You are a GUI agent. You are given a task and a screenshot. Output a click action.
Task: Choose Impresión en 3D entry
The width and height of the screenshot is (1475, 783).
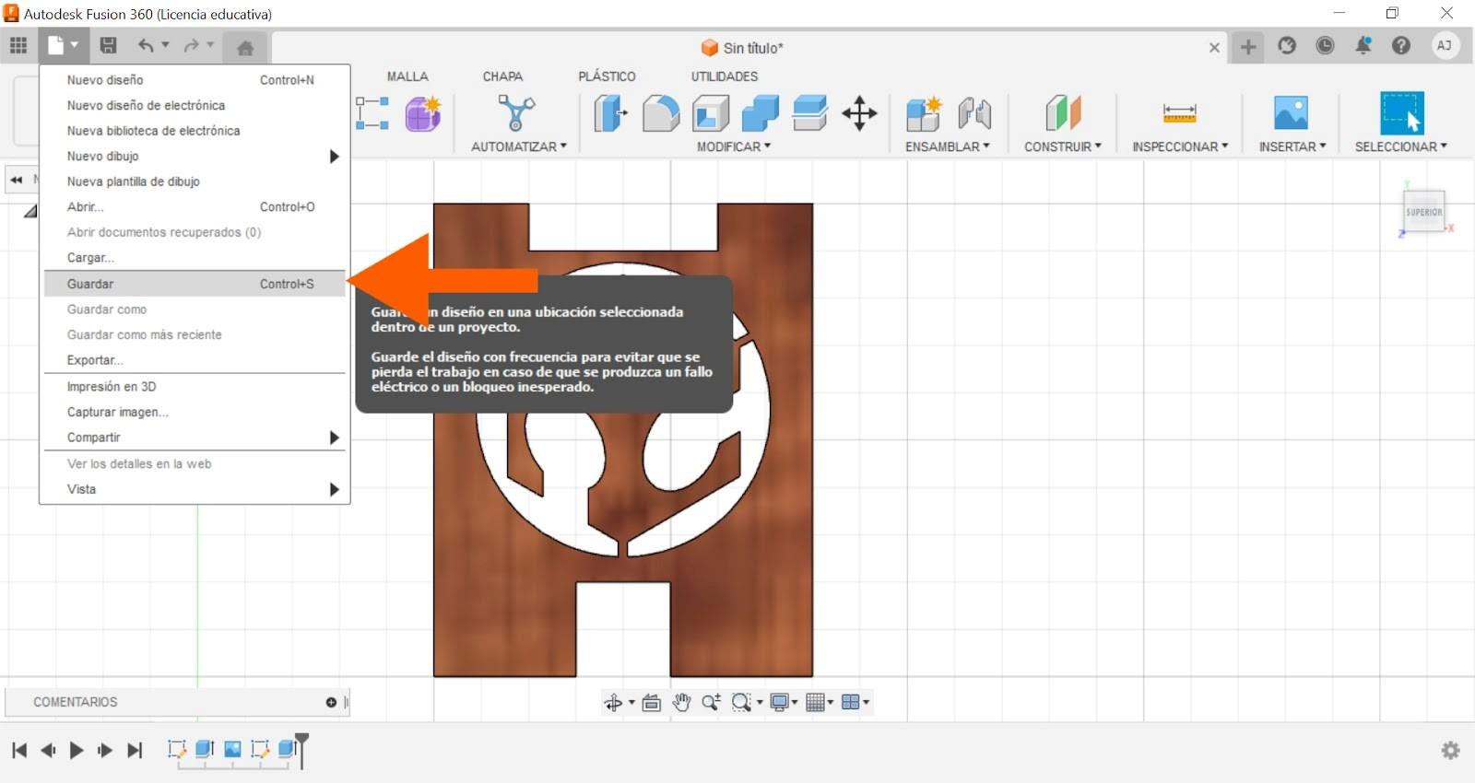[195, 387]
